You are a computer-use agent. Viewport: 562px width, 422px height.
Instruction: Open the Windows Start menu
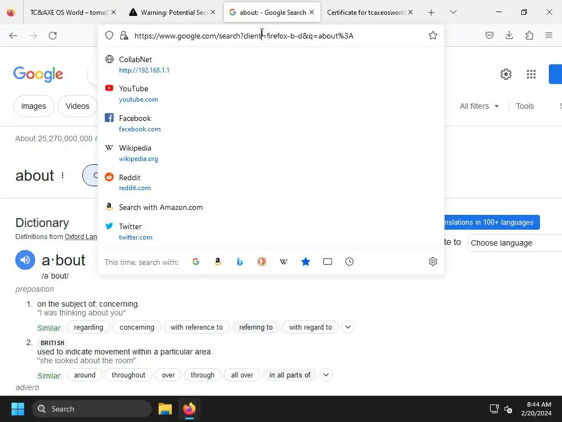pyautogui.click(x=18, y=409)
